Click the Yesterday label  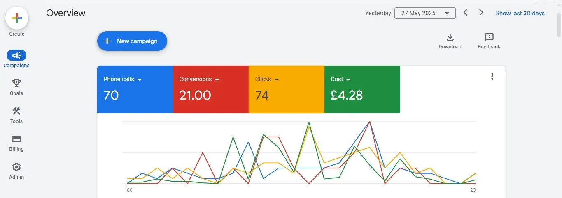(x=378, y=13)
